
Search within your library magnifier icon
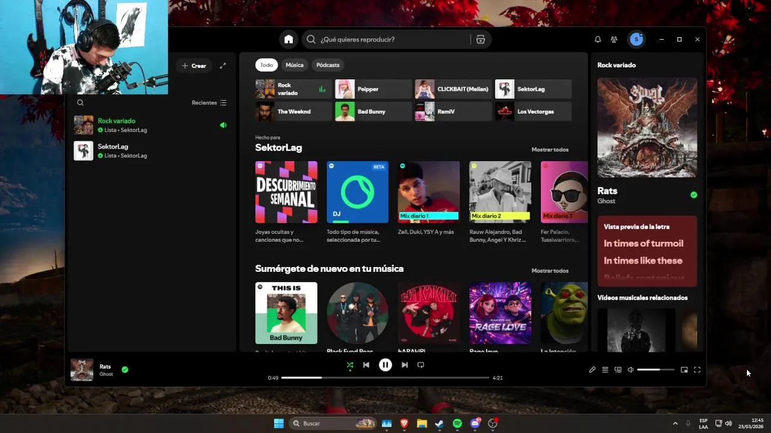click(x=80, y=103)
